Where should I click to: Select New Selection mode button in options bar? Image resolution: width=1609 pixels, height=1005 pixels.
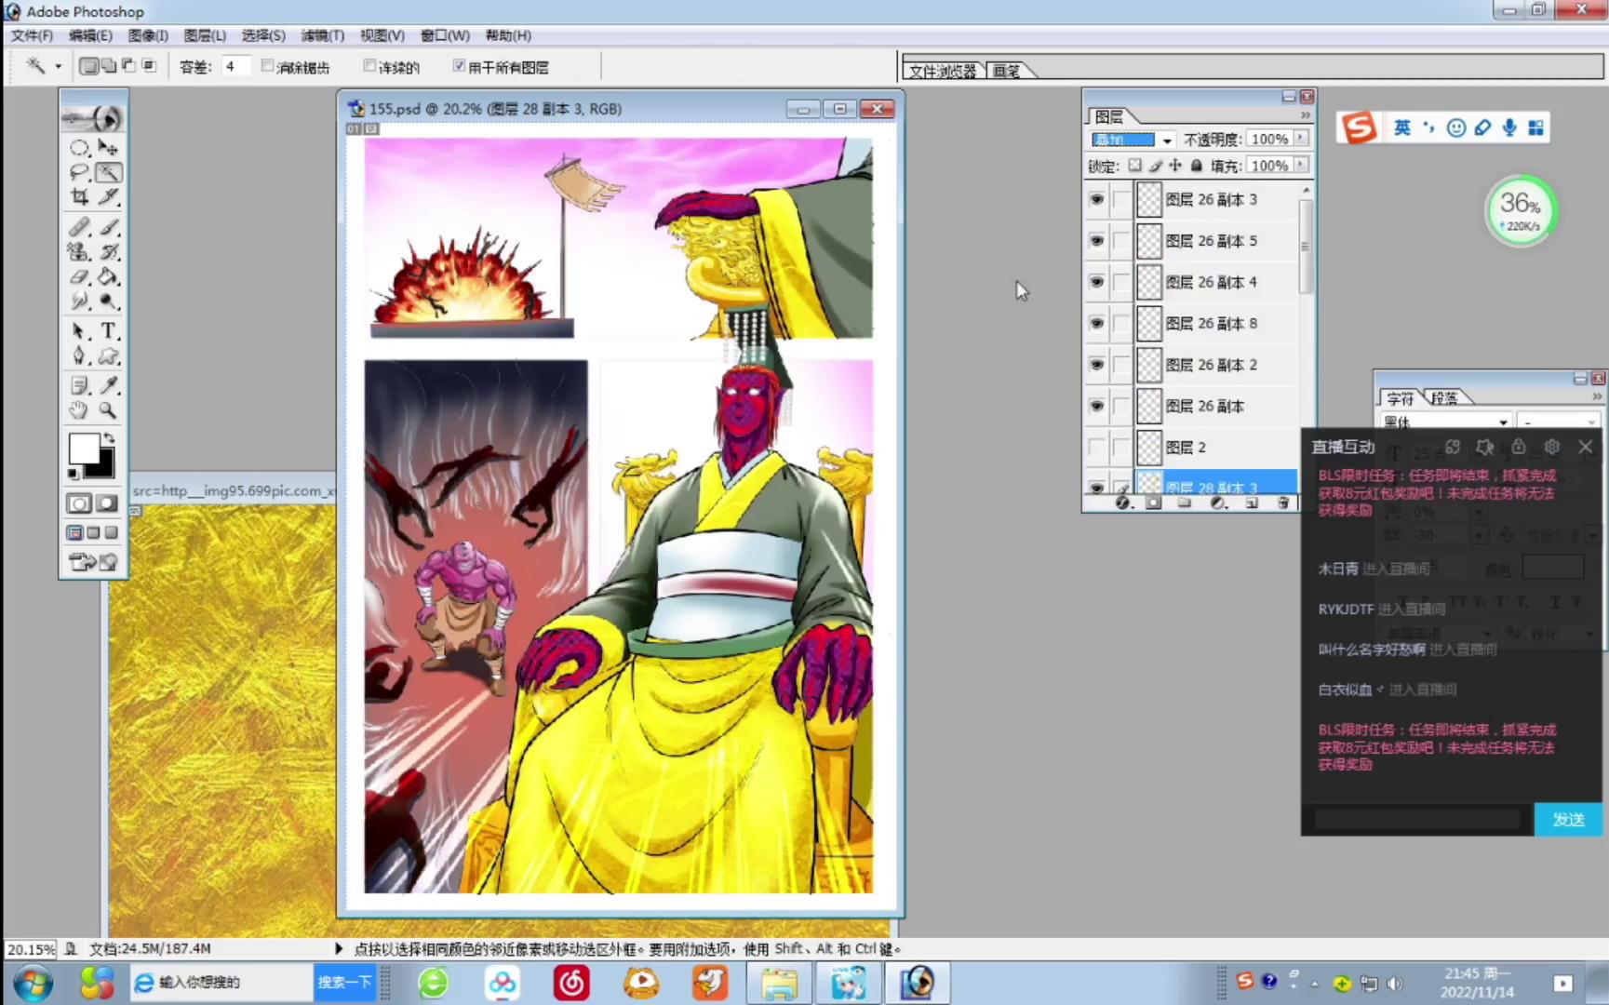click(x=88, y=66)
